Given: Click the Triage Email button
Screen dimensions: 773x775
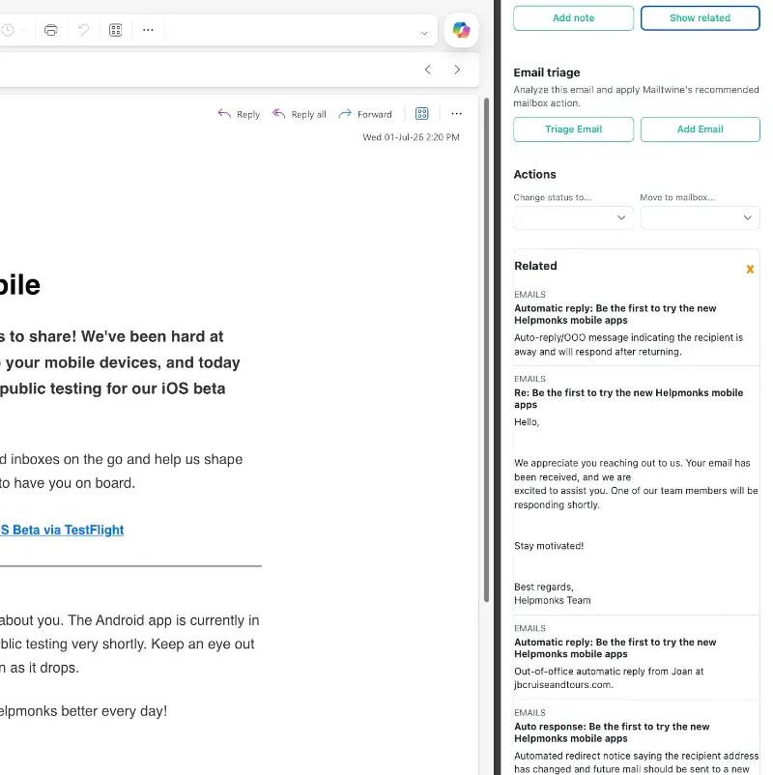Looking at the screenshot, I should coord(573,129).
